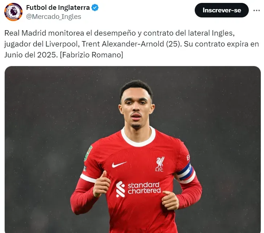This screenshot has width=264, height=233.
Task: Click the Inscrever-se subscribe button
Action: pos(222,10)
